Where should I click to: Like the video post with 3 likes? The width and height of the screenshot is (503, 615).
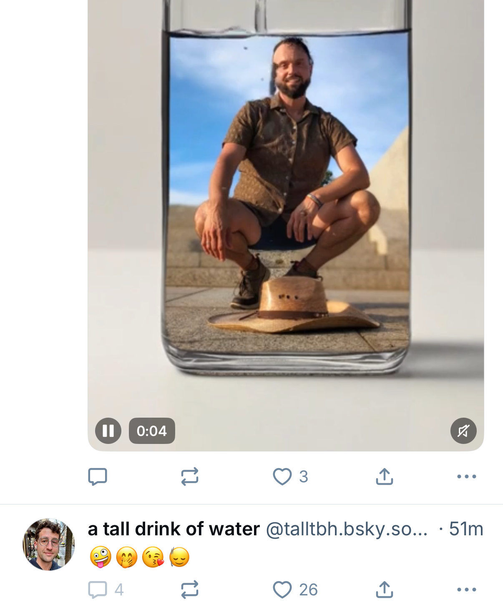pyautogui.click(x=282, y=476)
